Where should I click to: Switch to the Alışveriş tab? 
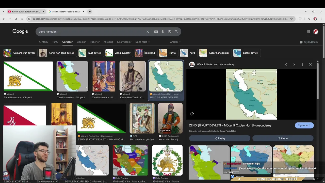pos(108,42)
